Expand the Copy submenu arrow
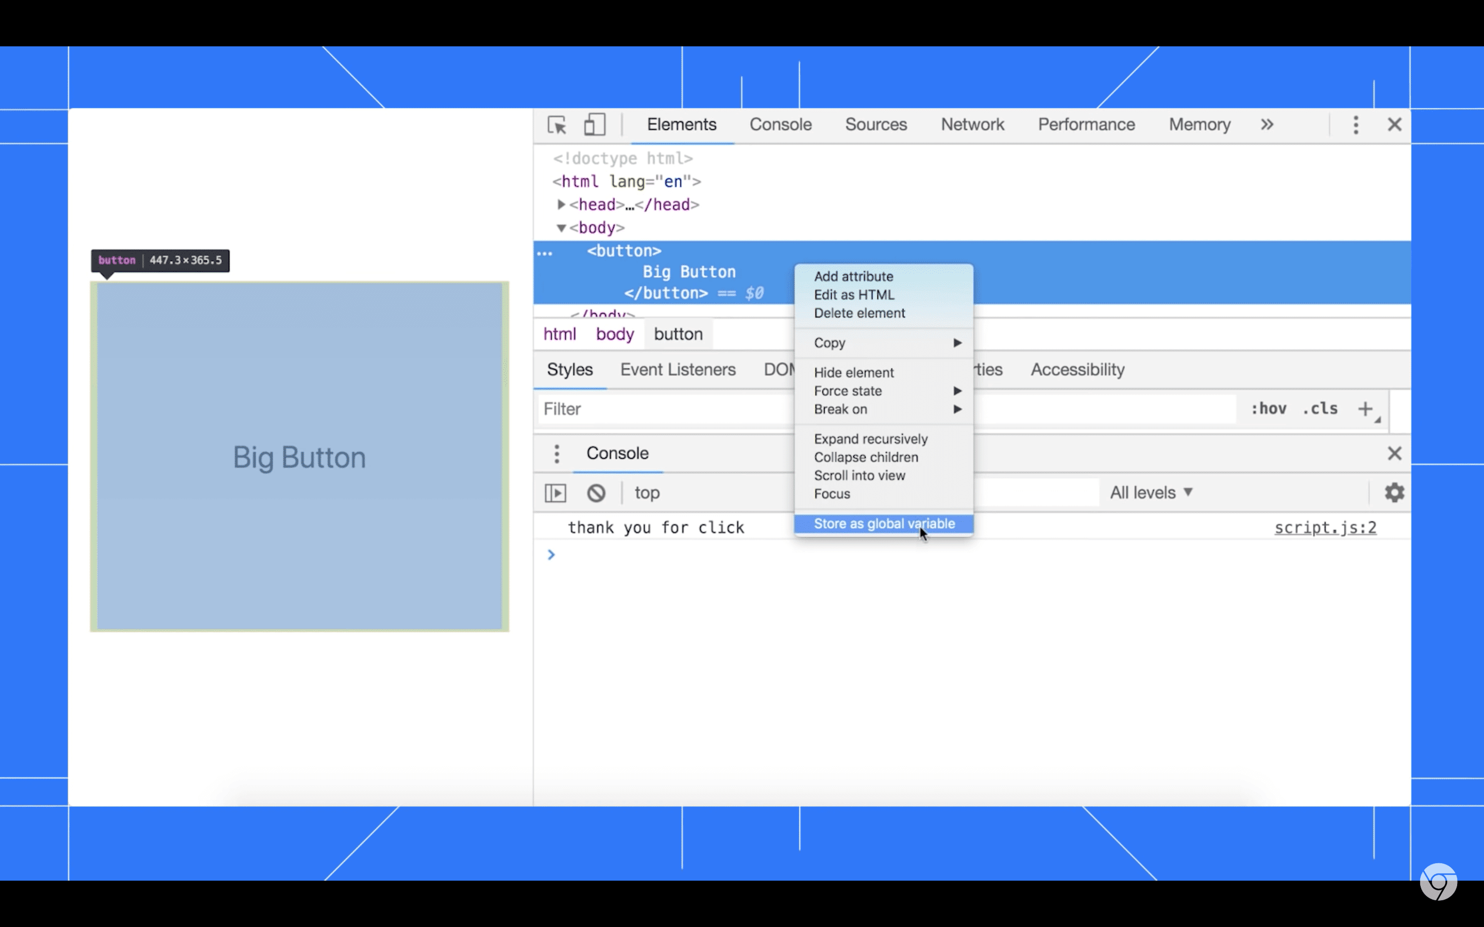This screenshot has height=927, width=1484. (956, 343)
